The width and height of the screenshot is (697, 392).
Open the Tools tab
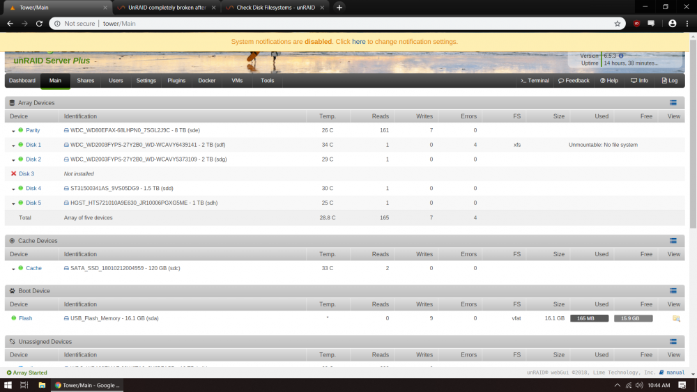point(267,81)
